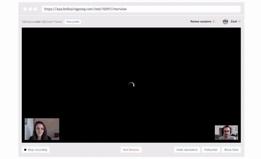End the session
The image size is (261, 159).
coord(131,150)
